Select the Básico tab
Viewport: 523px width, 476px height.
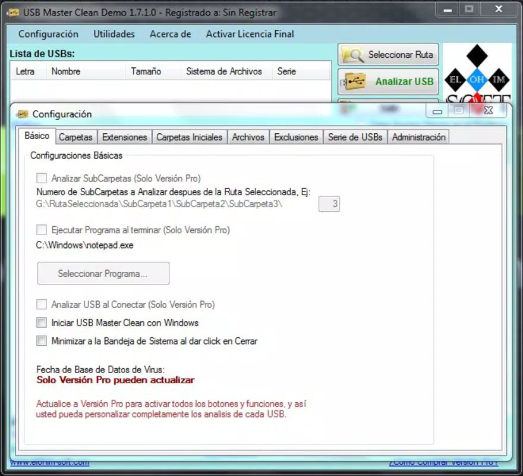[37, 136]
